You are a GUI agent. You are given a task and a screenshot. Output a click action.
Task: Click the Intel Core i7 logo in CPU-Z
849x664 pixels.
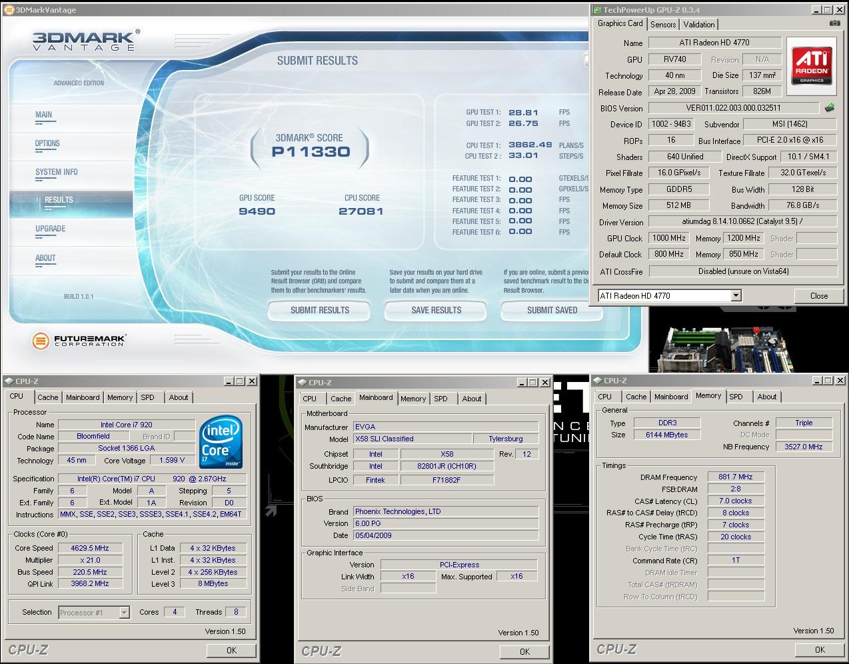[x=221, y=443]
